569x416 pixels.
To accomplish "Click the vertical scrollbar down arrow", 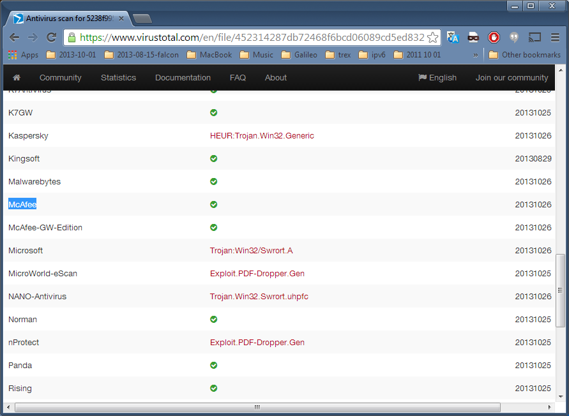I will pos(560,397).
